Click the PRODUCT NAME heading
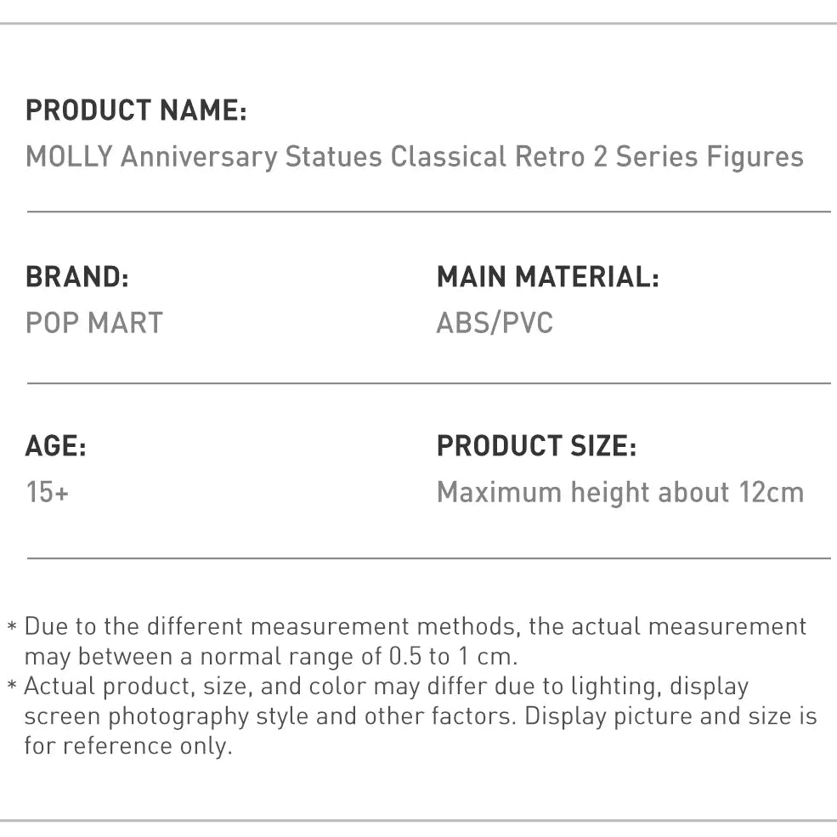This screenshot has width=837, height=837. (x=136, y=110)
